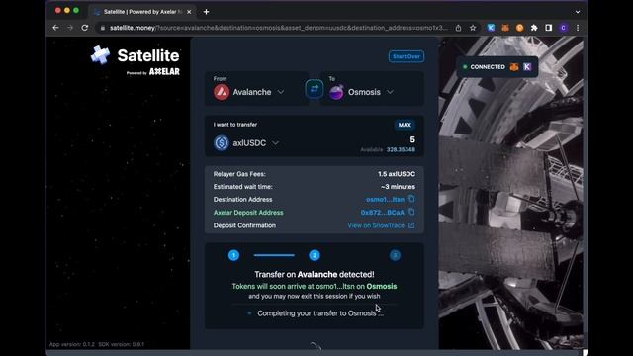This screenshot has width=633, height=356.
Task: Click the axlUSDC token icon
Action: click(x=222, y=142)
